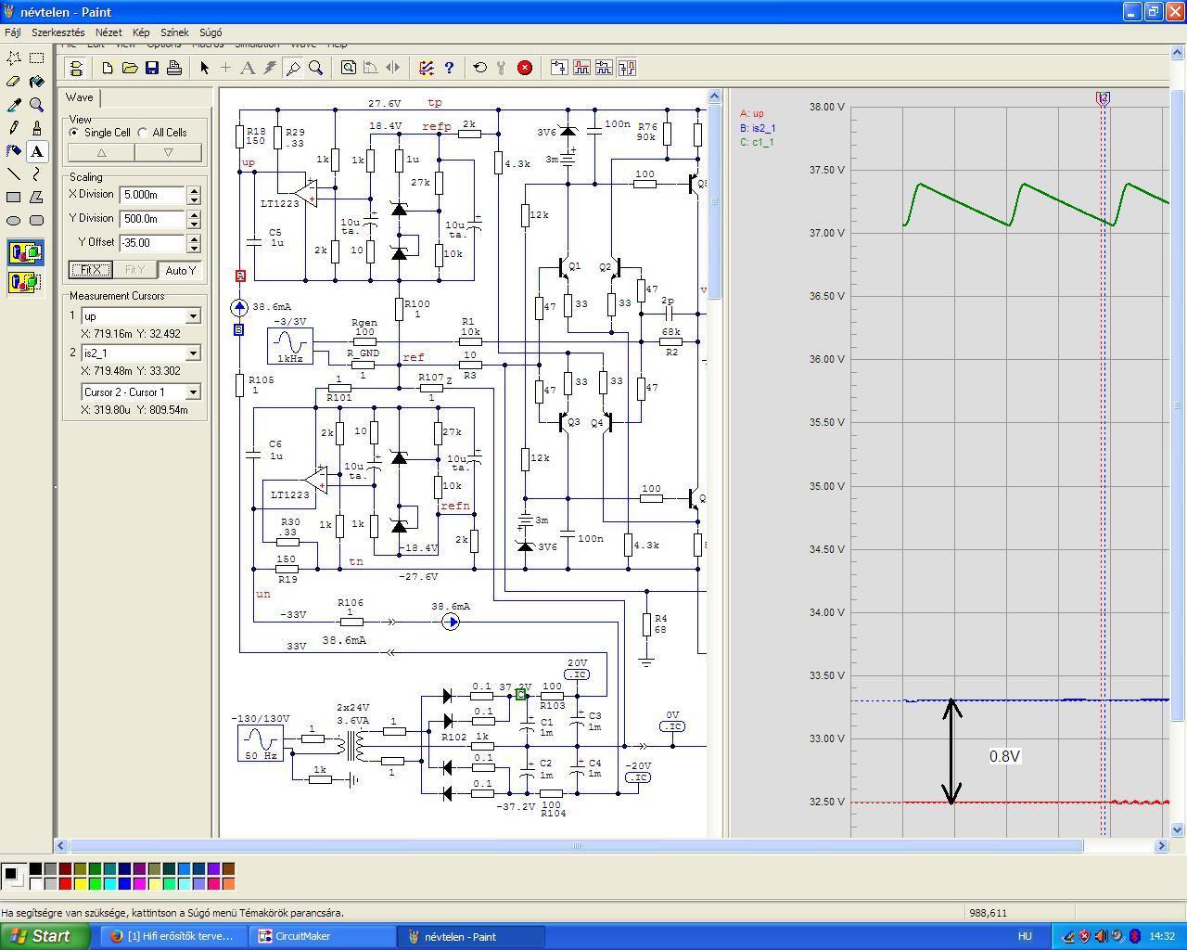The height and width of the screenshot is (950, 1187).
Task: Choose the transparent background drawing option
Action: [x=24, y=281]
